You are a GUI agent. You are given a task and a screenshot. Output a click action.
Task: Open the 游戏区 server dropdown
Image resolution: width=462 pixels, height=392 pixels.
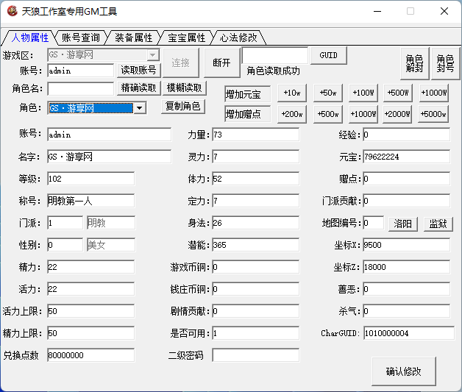point(152,55)
